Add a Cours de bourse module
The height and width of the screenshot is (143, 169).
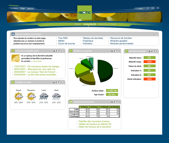66,44
